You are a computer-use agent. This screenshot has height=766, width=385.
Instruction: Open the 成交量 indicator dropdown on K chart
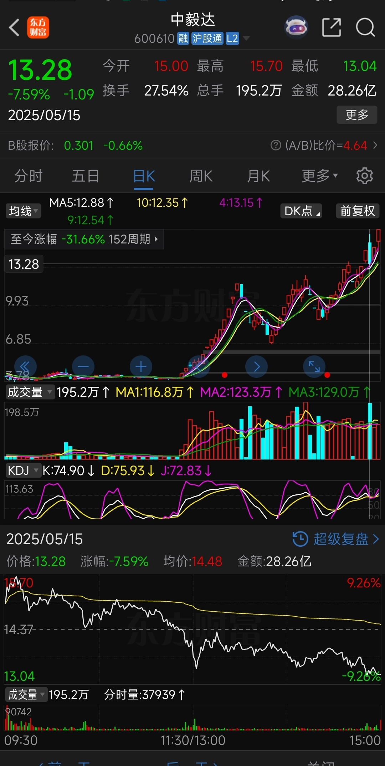pyautogui.click(x=30, y=392)
